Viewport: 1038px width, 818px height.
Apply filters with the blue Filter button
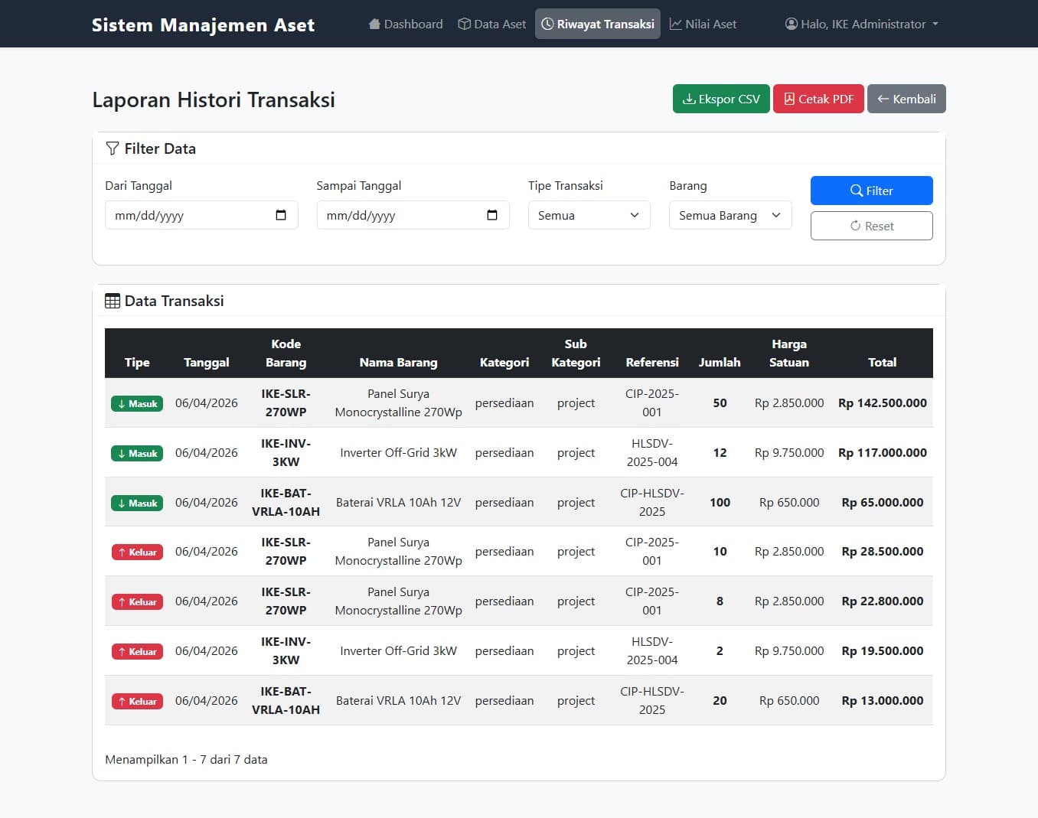point(871,191)
